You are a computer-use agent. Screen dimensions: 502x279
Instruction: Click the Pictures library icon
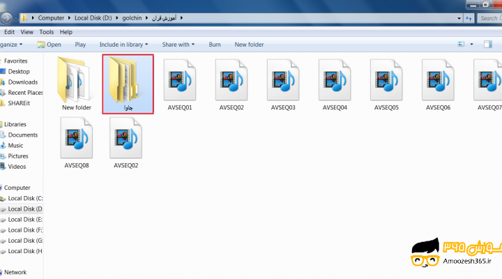click(x=3, y=156)
